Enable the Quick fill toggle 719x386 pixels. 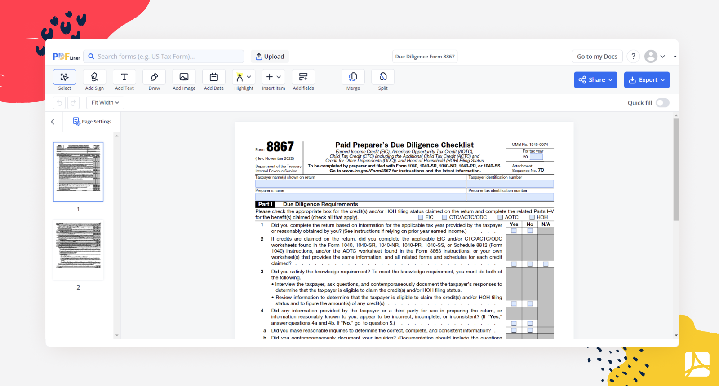point(662,103)
